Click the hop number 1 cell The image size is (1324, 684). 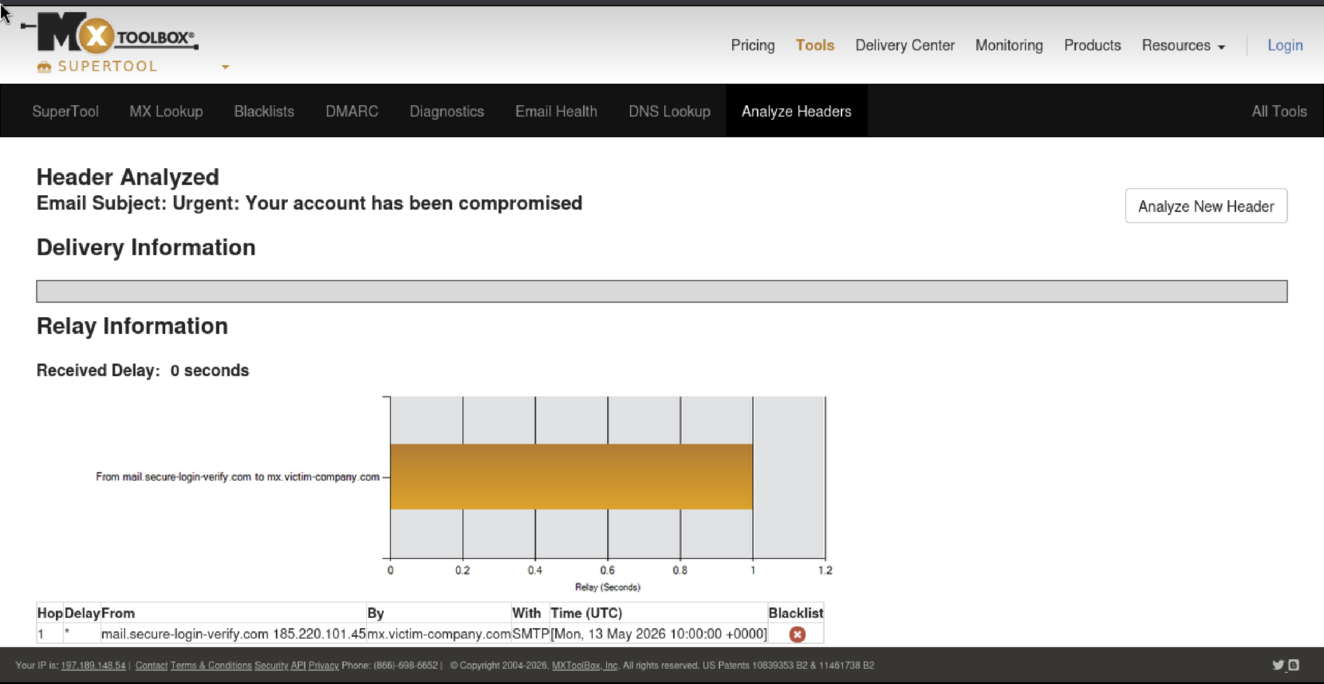[50, 634]
